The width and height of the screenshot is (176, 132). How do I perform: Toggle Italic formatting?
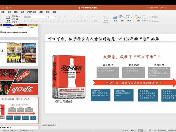[28, 21]
